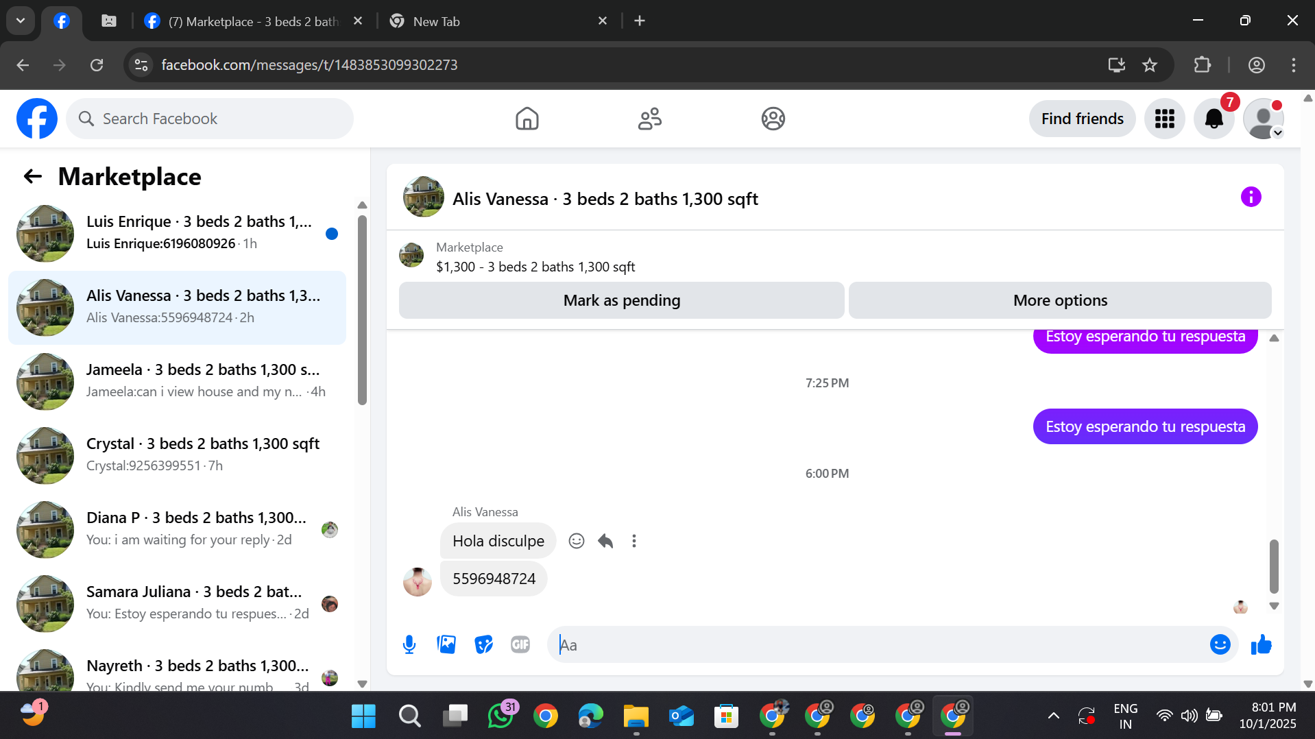Open the Groups icon in top navigation

(x=773, y=119)
